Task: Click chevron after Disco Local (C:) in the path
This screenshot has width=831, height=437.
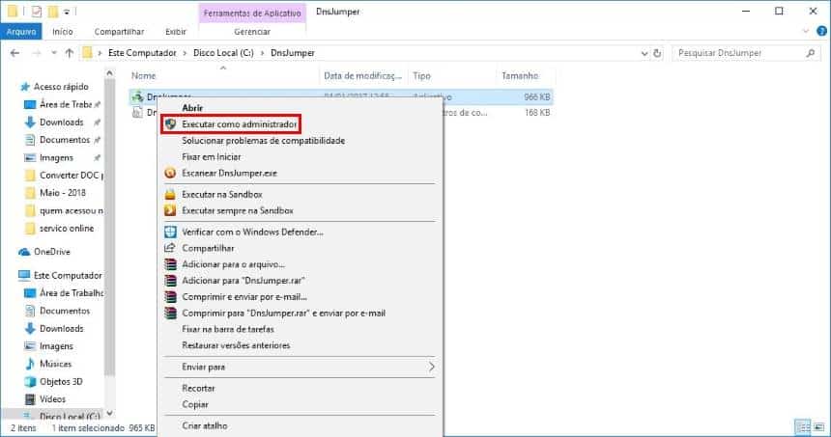Action: coord(262,53)
